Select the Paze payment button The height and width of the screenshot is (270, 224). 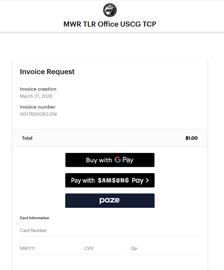[x=110, y=200]
